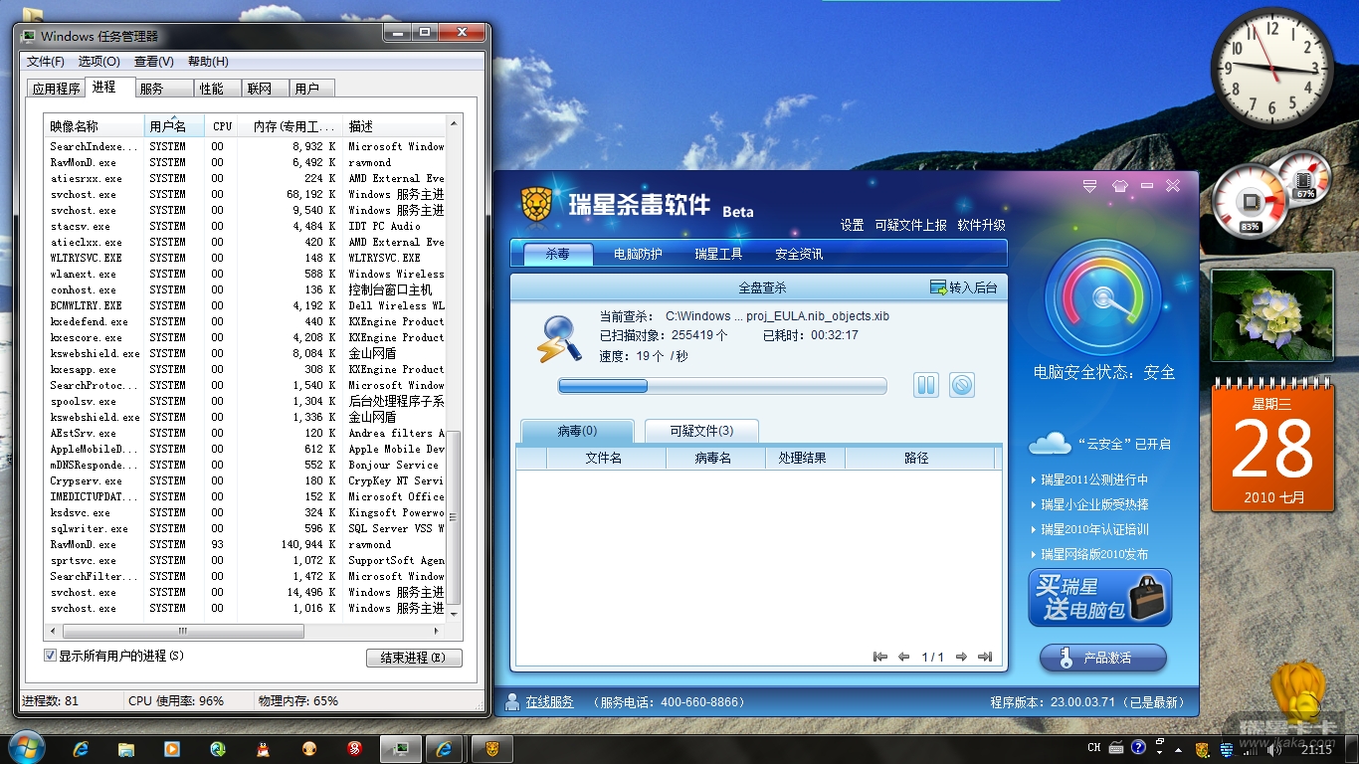The width and height of the screenshot is (1359, 764).
Task: Click the 买瑞星送电脑包 promotional banner
Action: (x=1100, y=598)
